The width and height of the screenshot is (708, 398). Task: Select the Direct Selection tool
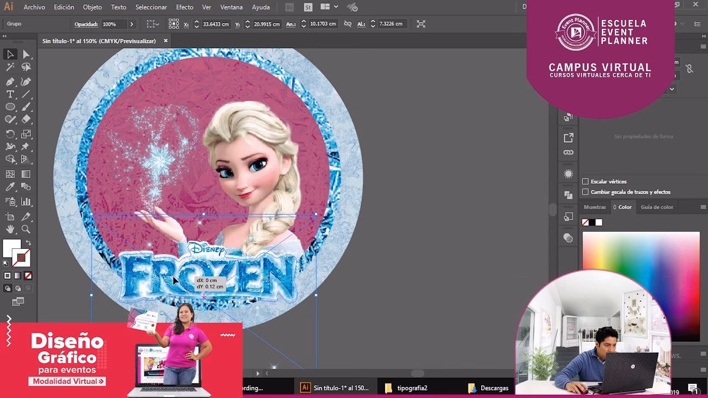tap(26, 54)
